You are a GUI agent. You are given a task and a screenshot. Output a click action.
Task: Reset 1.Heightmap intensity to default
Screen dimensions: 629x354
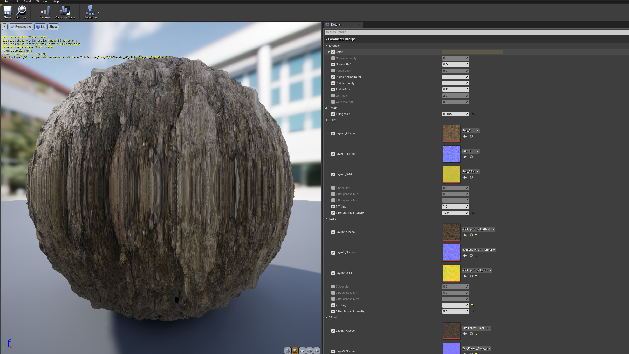[x=473, y=213]
